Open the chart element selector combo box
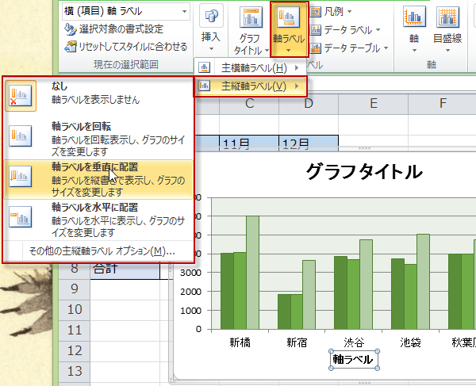 point(125,11)
